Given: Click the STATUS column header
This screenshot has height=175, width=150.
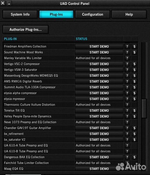Looking at the screenshot, I should tap(81, 39).
